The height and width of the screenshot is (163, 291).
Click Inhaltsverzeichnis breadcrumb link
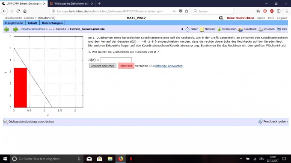point(33,29)
